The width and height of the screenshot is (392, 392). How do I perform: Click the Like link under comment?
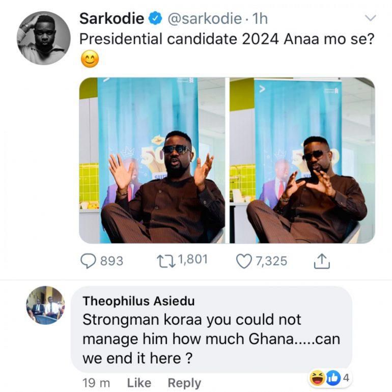(139, 382)
